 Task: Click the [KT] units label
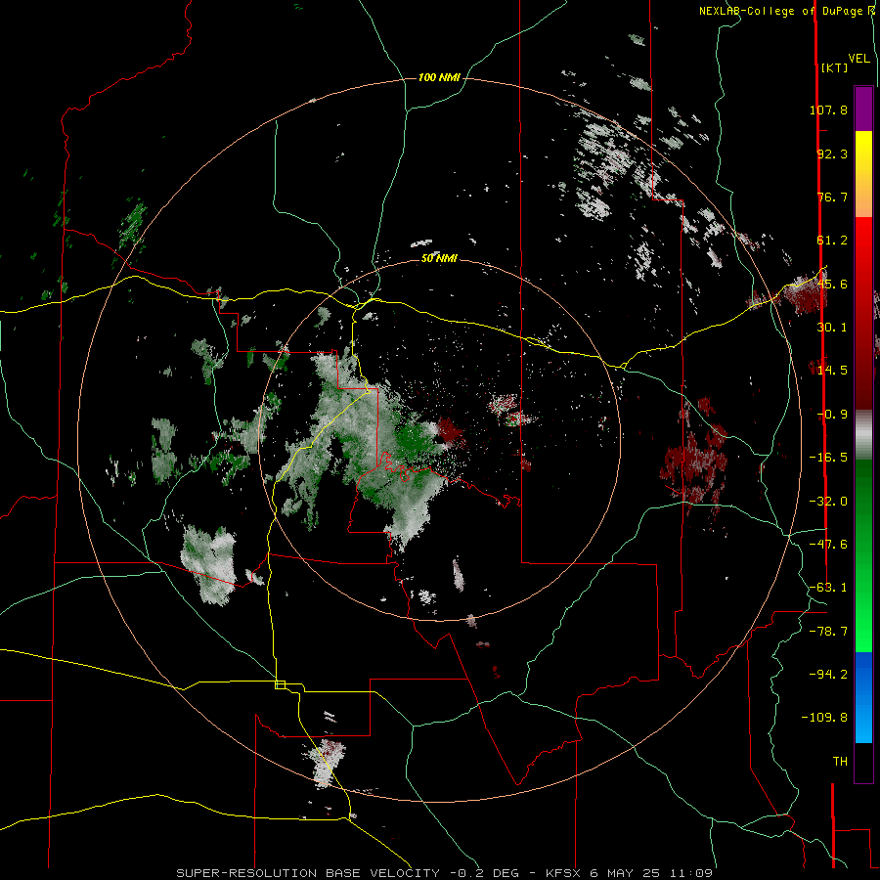coord(834,67)
